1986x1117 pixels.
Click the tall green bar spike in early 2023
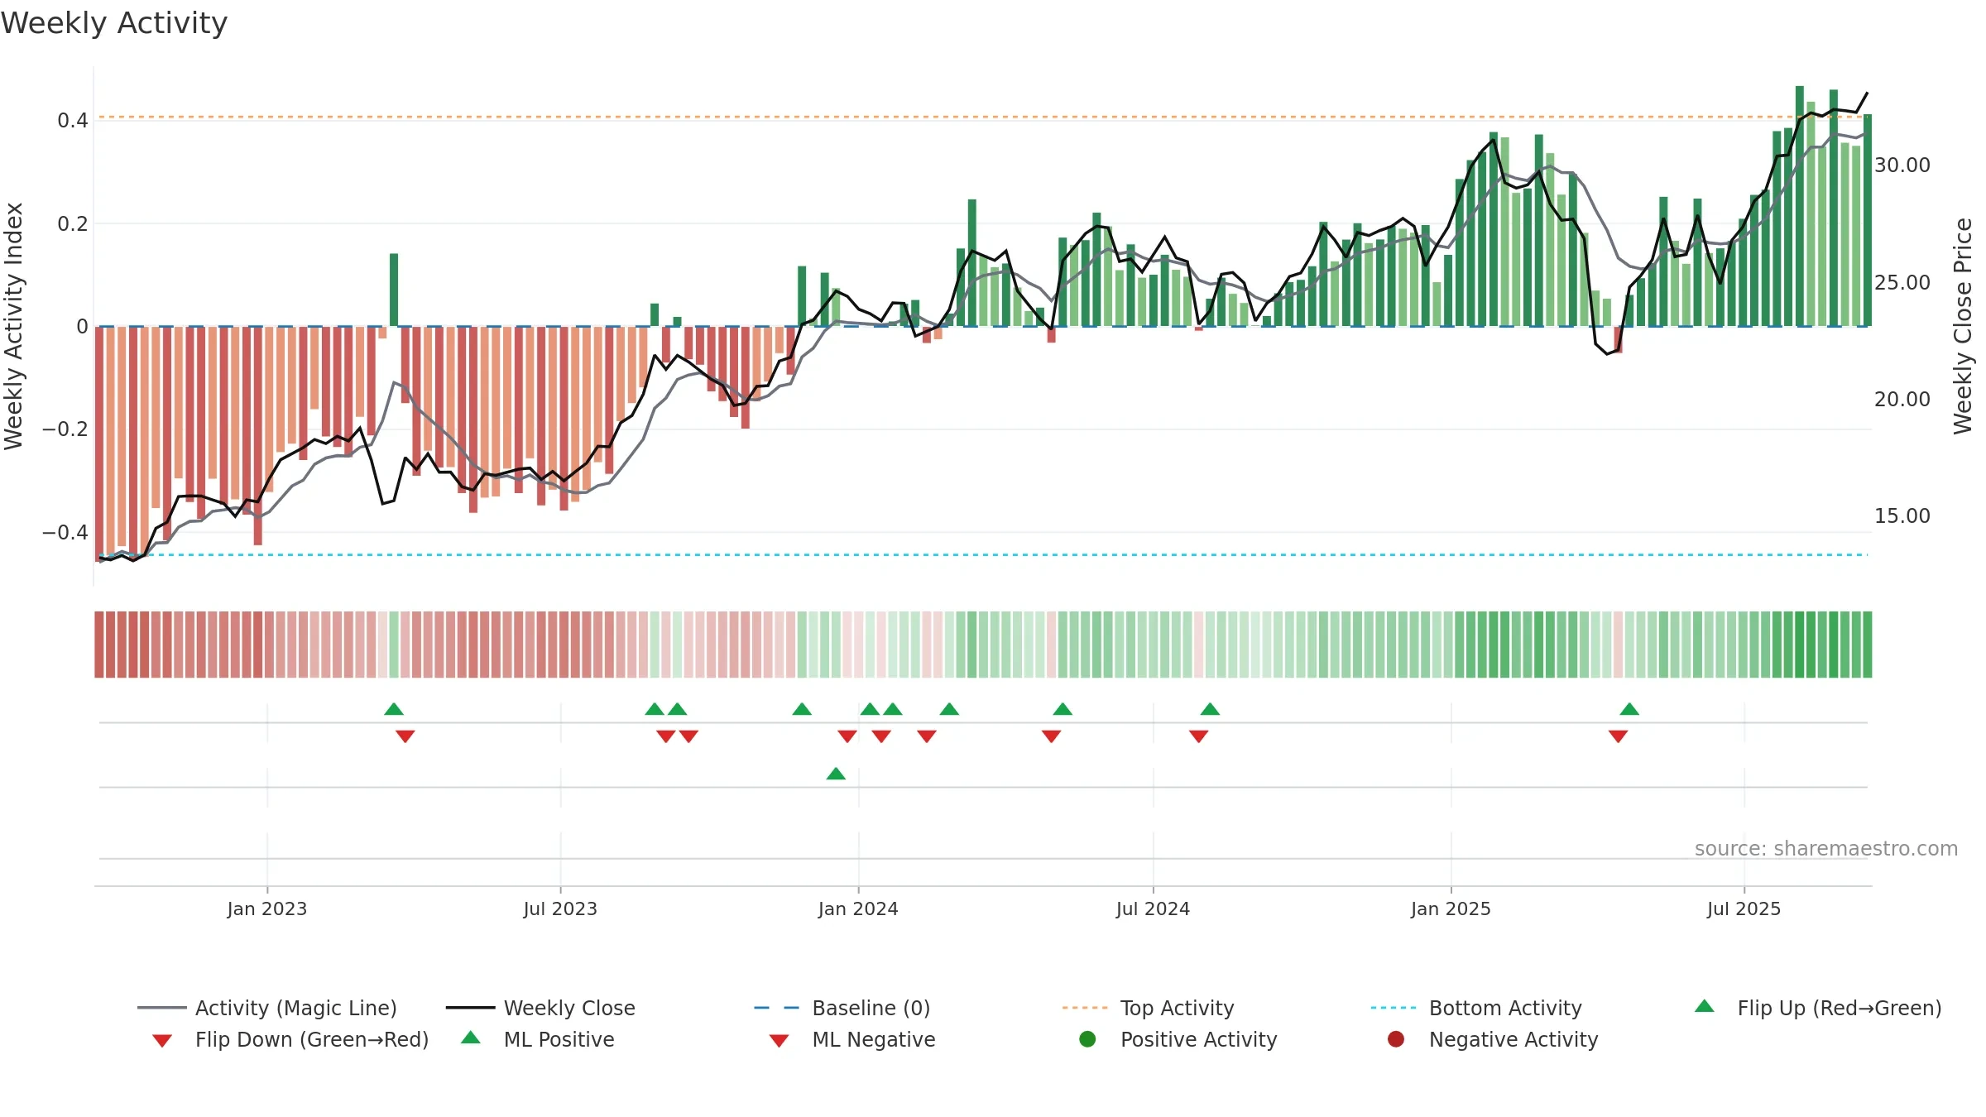click(394, 290)
